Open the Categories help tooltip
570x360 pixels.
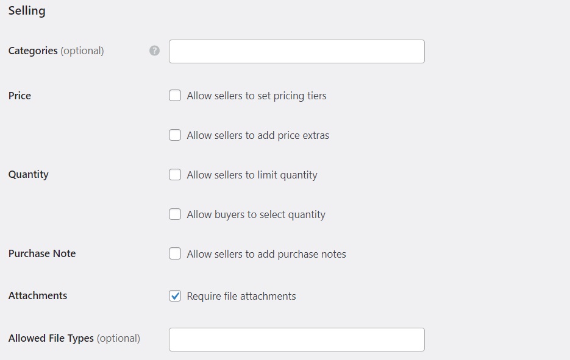[154, 51]
